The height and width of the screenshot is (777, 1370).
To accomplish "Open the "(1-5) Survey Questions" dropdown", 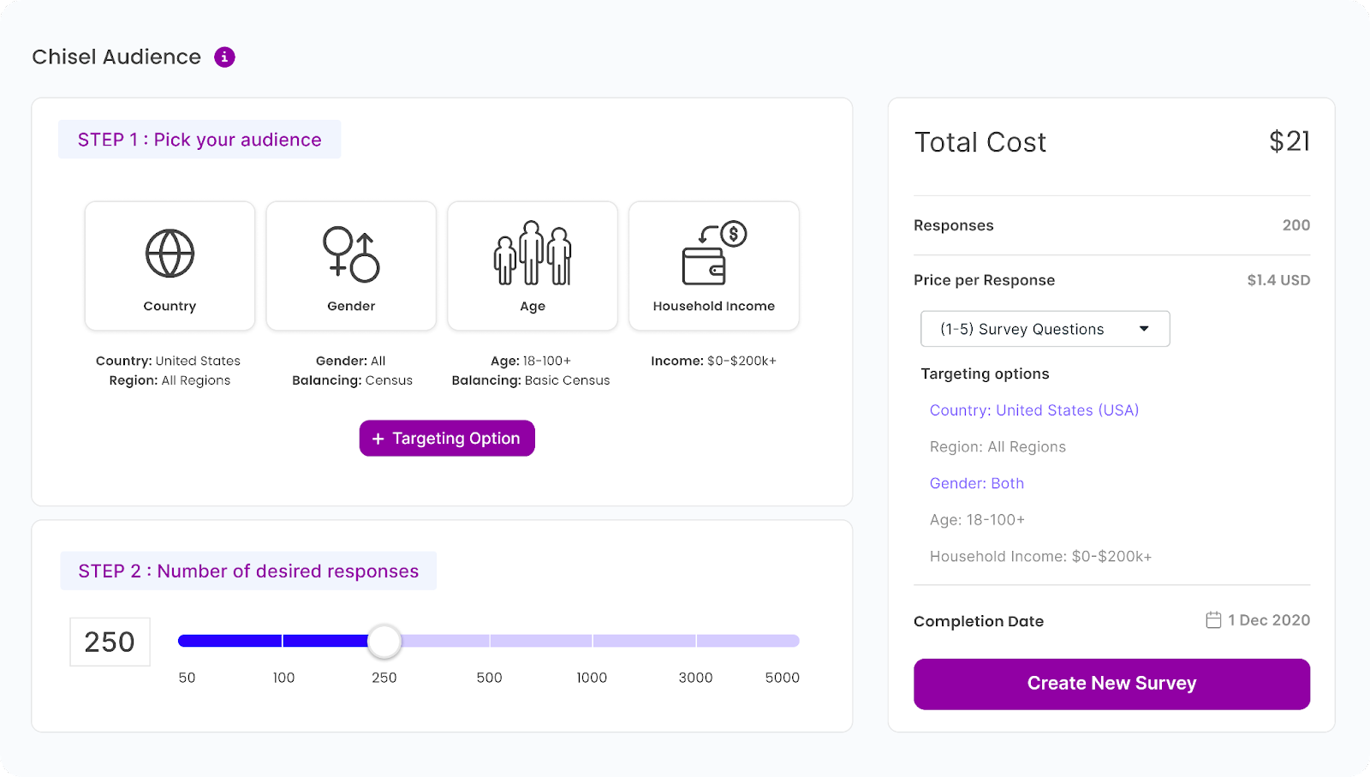I will click(1045, 329).
